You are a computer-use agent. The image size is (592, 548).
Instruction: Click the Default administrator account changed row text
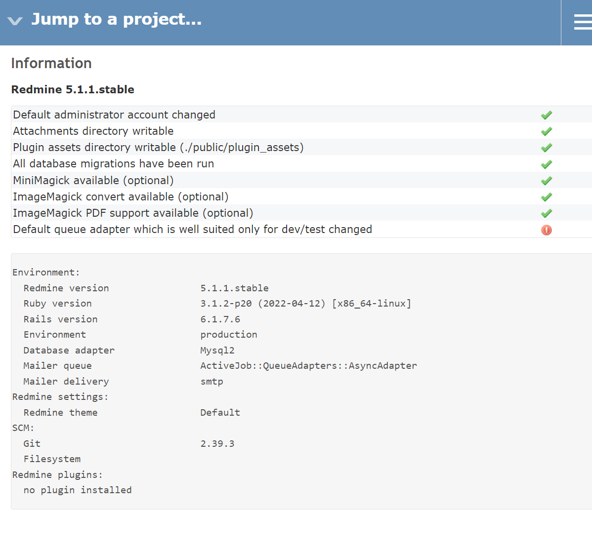tap(114, 115)
